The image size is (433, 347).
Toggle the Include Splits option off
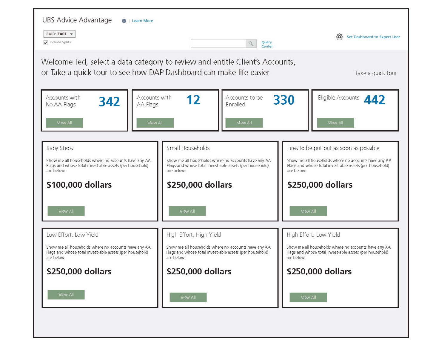click(x=45, y=42)
